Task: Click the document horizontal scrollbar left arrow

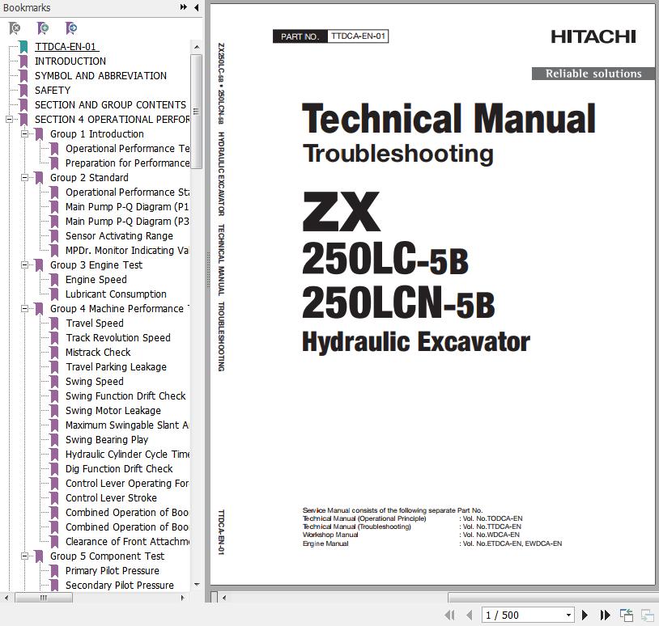Action: 224,598
